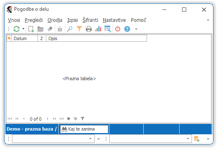Click next page navigator button
The height and width of the screenshot is (150, 218).
54,119
